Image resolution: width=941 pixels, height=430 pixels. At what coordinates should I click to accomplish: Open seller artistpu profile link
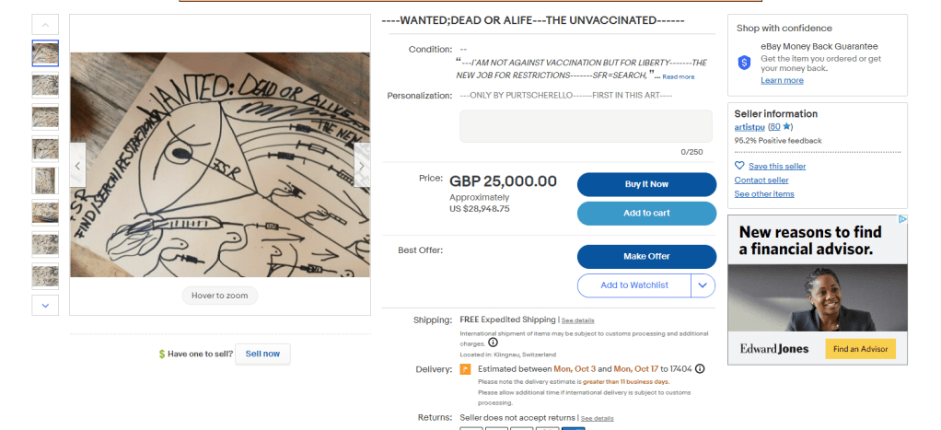[749, 126]
